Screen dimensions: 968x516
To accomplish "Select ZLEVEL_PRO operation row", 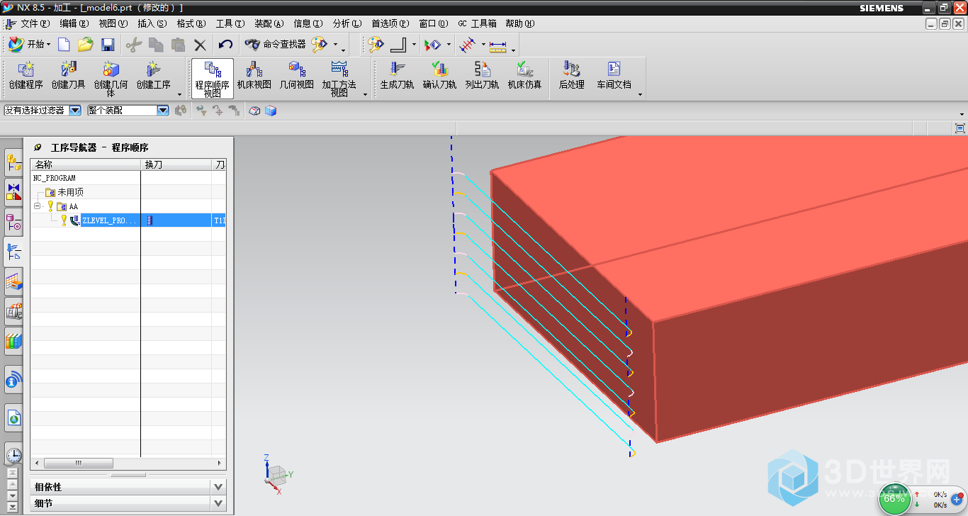I will 128,220.
